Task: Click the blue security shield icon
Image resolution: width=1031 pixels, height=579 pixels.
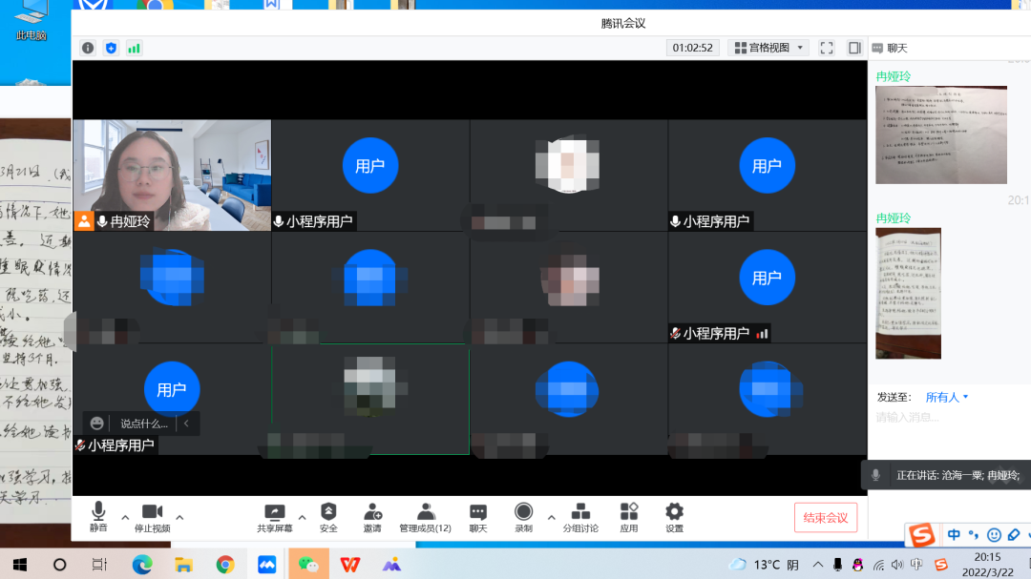Action: (111, 48)
